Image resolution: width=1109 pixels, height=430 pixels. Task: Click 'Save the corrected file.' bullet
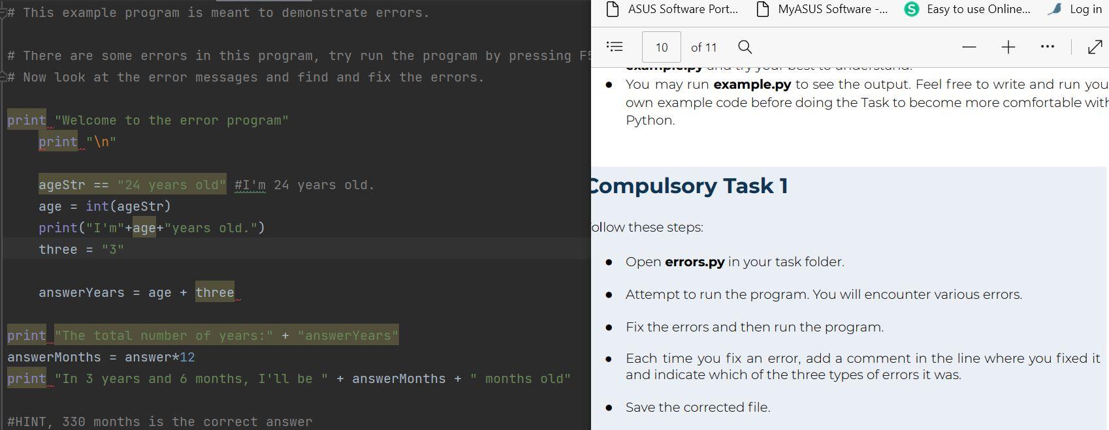click(x=698, y=407)
